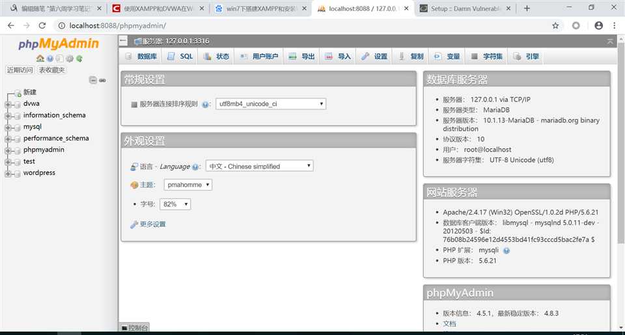The height and width of the screenshot is (335, 625).
Task: Click the browser address bar URL
Action: [118, 25]
